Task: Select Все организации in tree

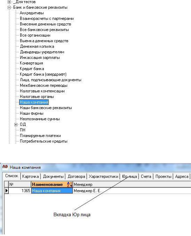Action: click(x=35, y=35)
